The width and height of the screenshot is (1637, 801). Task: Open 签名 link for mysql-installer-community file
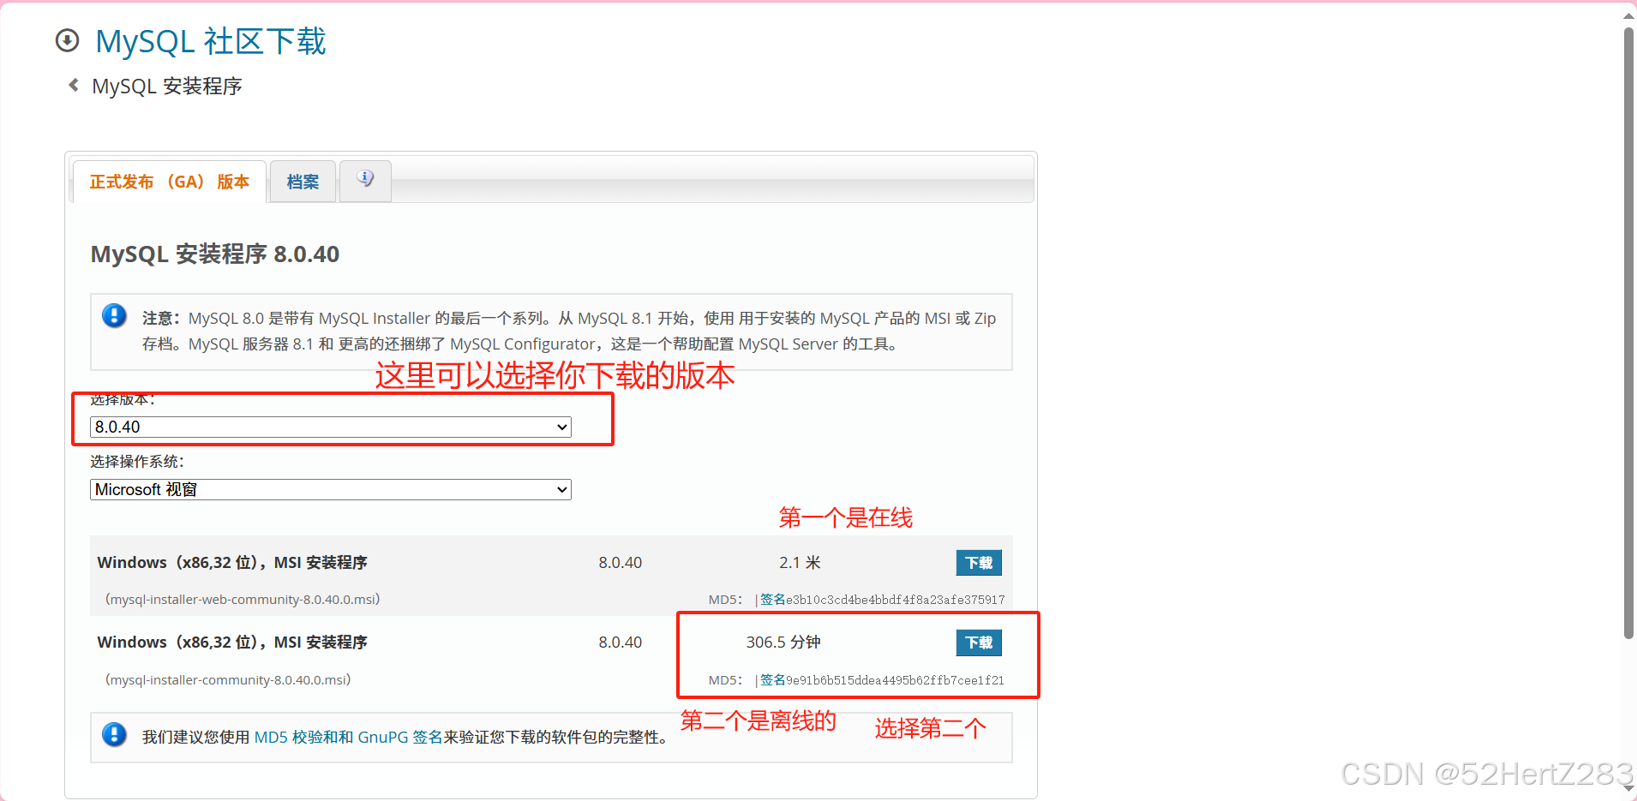[x=773, y=680]
